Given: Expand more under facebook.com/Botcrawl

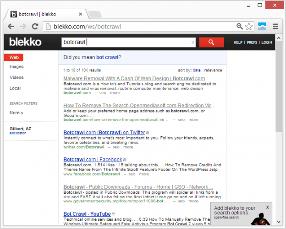Looking at the screenshot, I should (x=144, y=174).
